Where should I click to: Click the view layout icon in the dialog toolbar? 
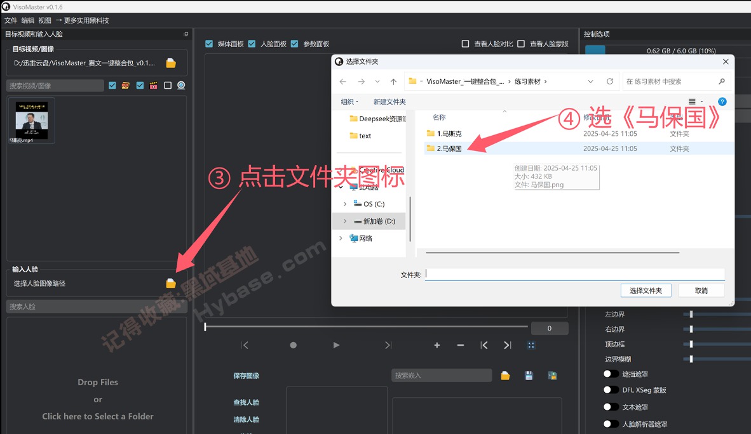point(692,102)
